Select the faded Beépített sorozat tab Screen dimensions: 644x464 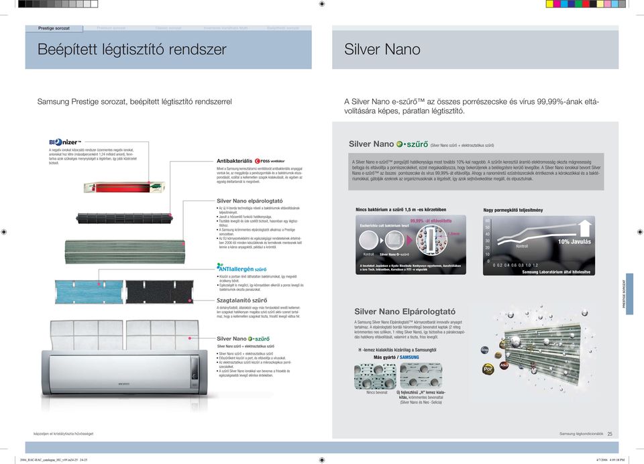pos(283,28)
